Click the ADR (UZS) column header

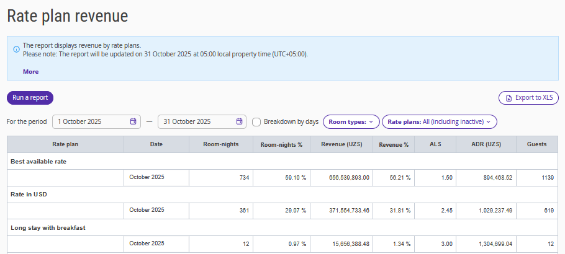486,144
